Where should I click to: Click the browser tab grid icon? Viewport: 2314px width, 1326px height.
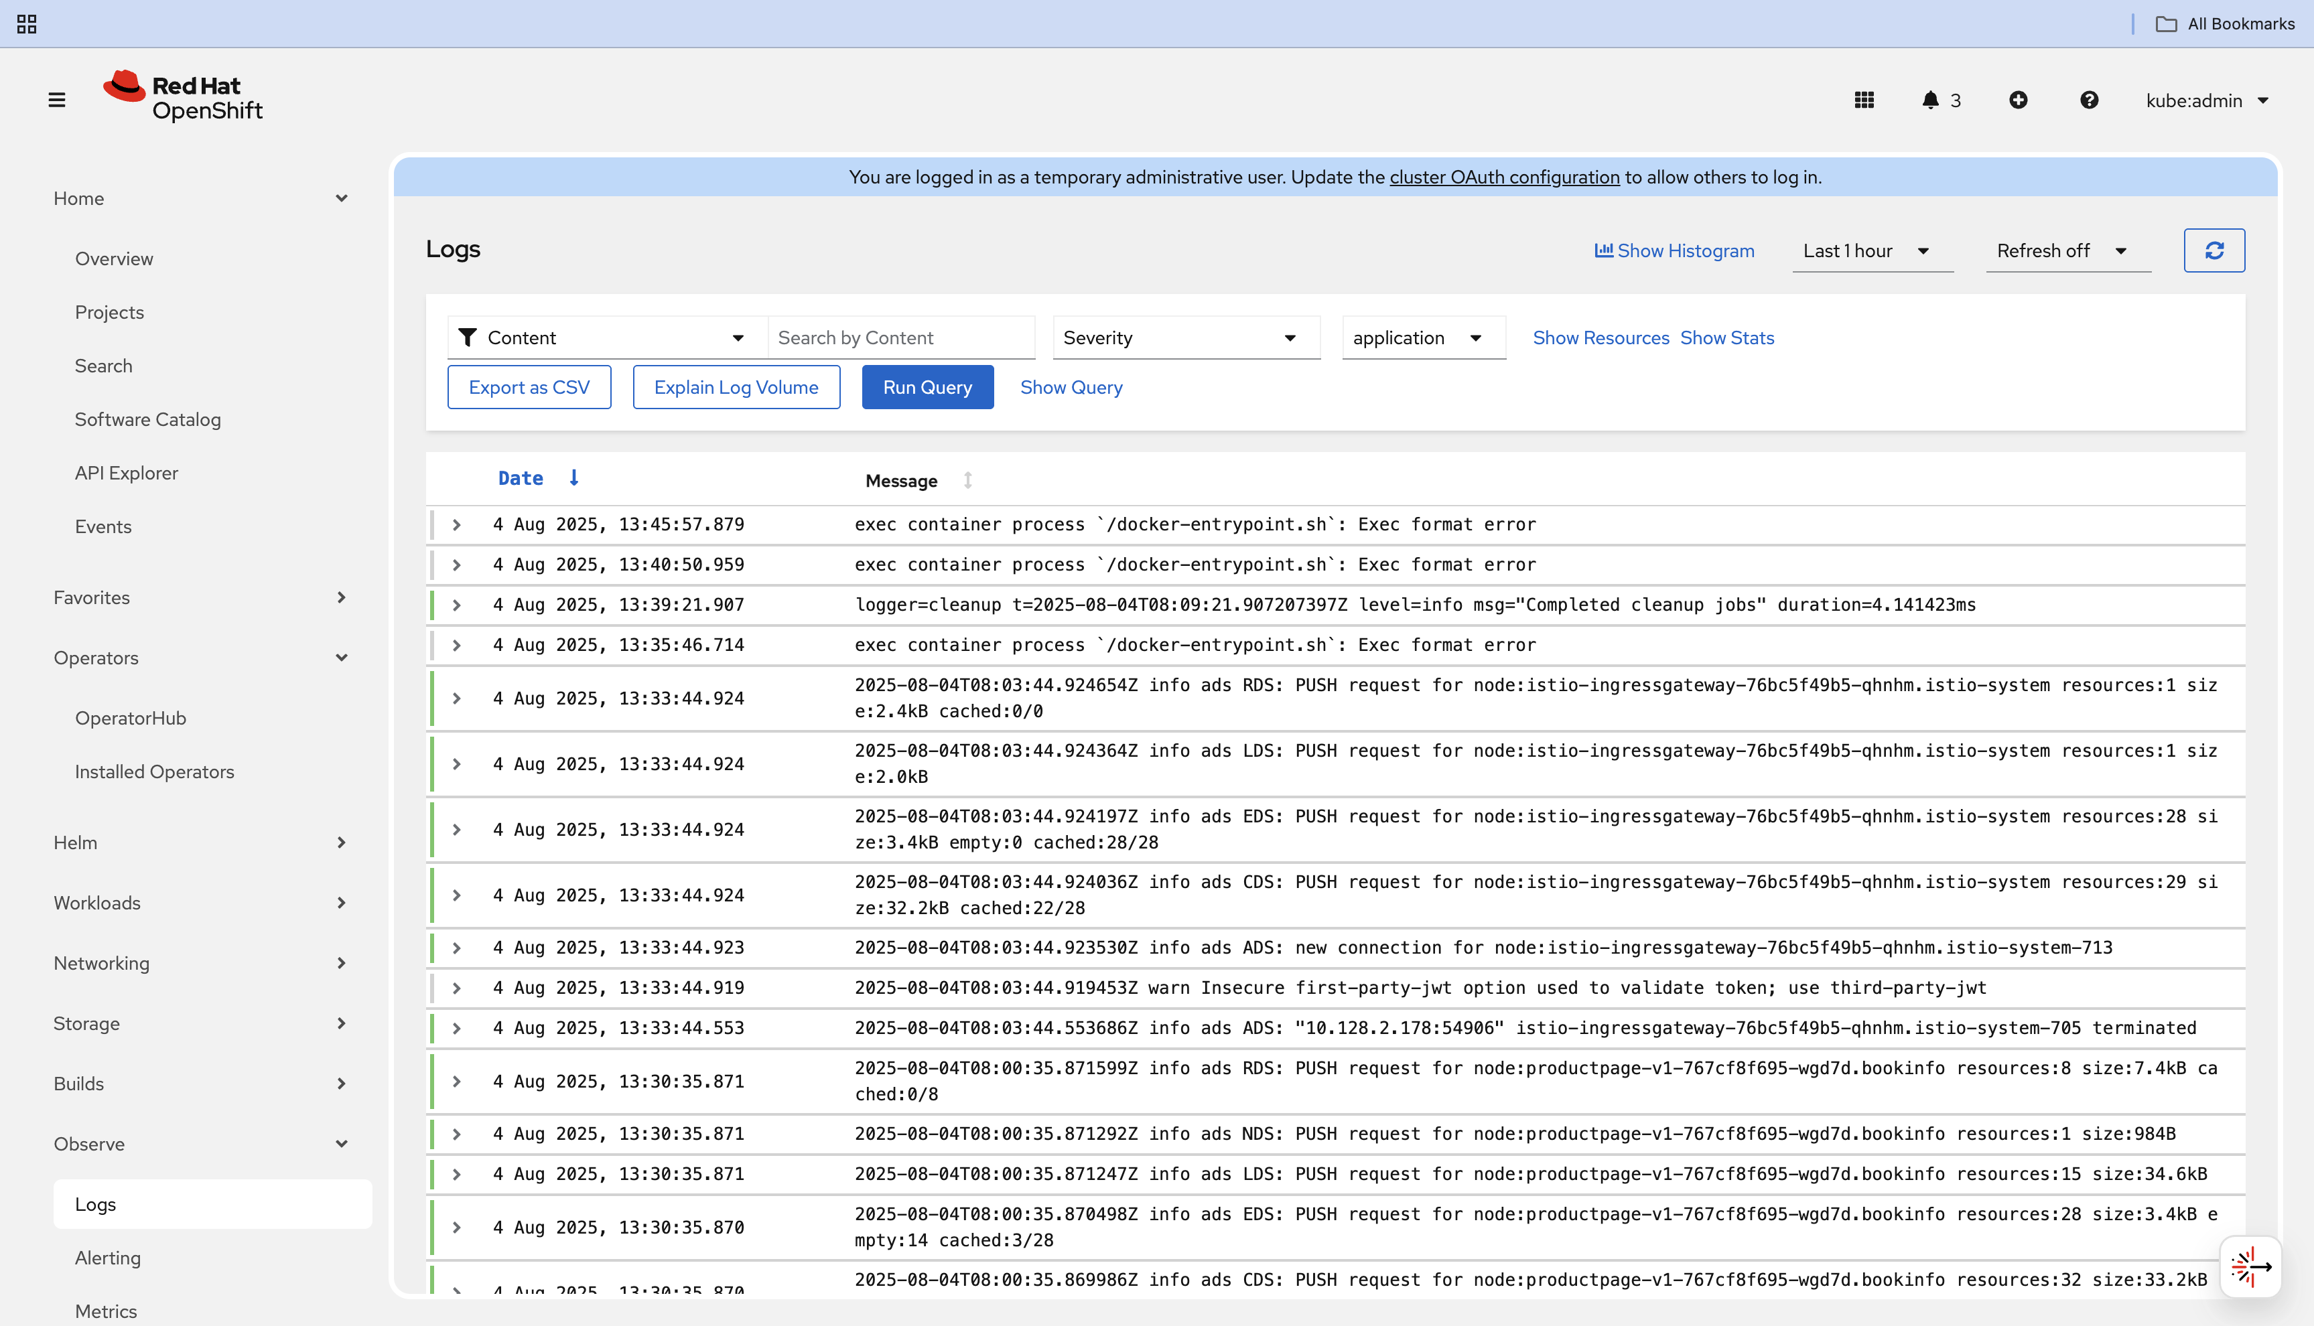click(26, 23)
